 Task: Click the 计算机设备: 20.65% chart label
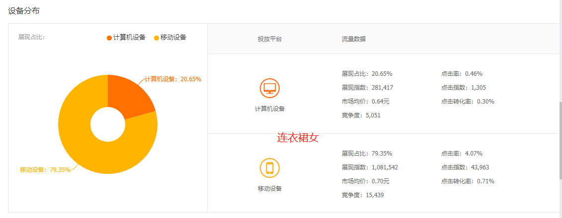click(173, 79)
